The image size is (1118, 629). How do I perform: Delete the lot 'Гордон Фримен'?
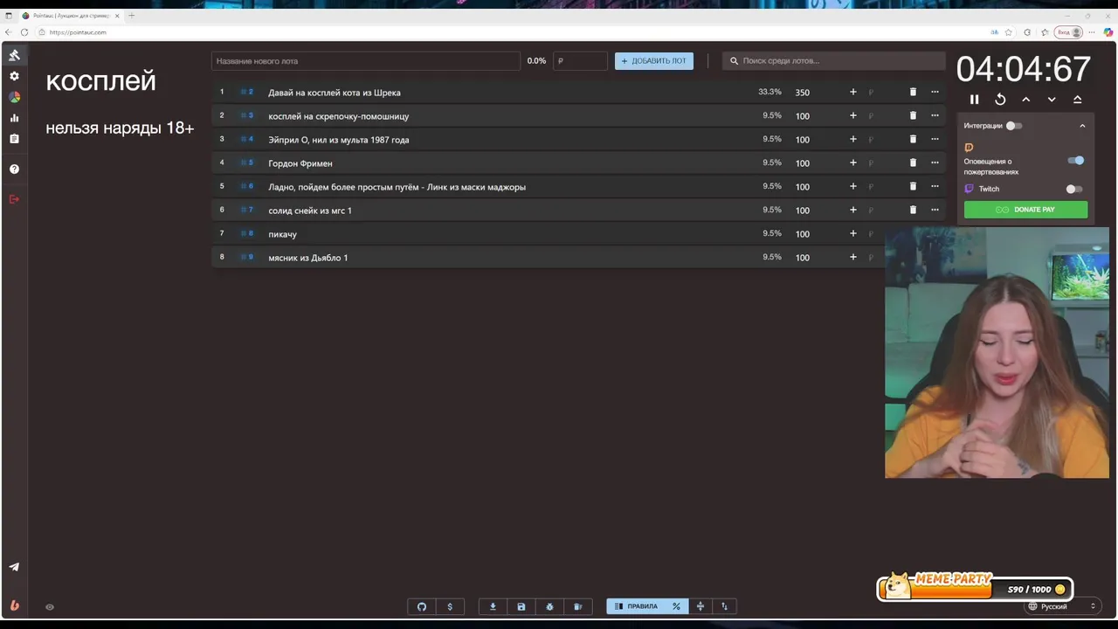(913, 162)
